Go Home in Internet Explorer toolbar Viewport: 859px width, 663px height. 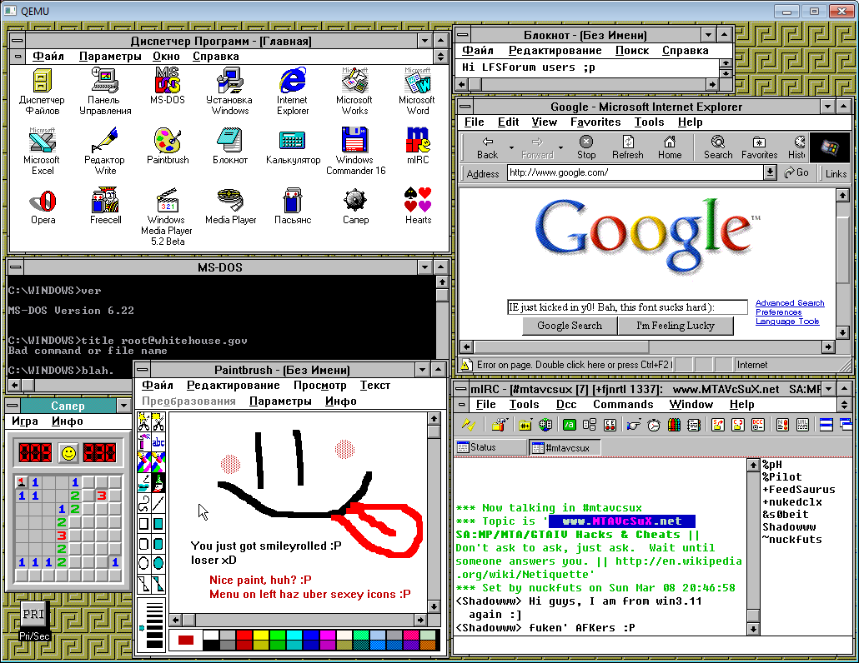670,147
